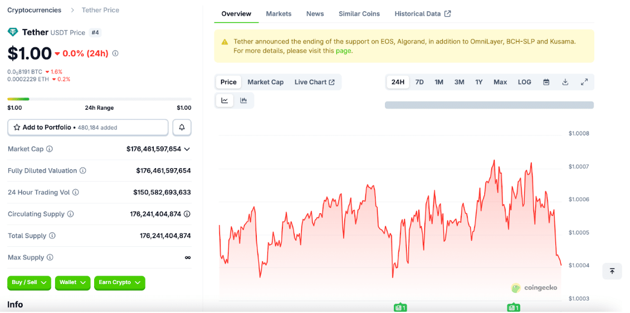Switch to the Similar Coins tab
Image resolution: width=630 pixels, height=313 pixels.
tap(359, 14)
